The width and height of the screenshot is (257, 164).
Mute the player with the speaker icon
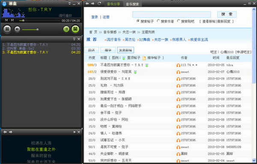[x=17, y=29]
